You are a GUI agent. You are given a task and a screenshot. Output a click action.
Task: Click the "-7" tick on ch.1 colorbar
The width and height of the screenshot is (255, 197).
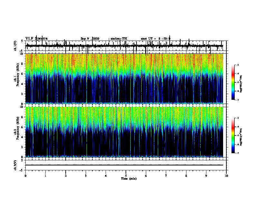click(x=238, y=100)
